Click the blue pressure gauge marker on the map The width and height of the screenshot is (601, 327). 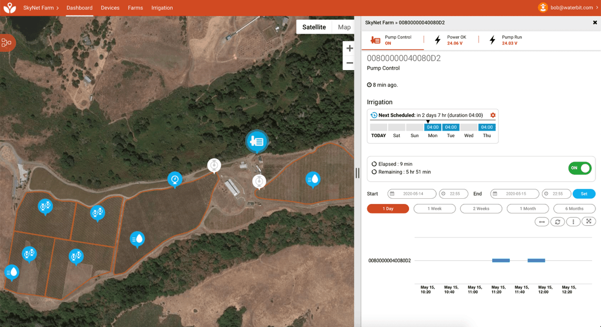click(x=174, y=180)
